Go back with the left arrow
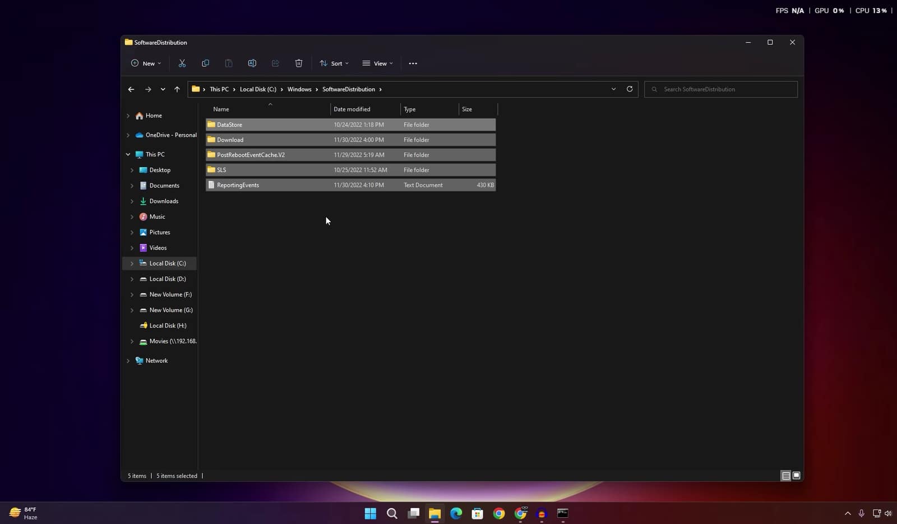Screen dimensions: 897x524 (131, 89)
